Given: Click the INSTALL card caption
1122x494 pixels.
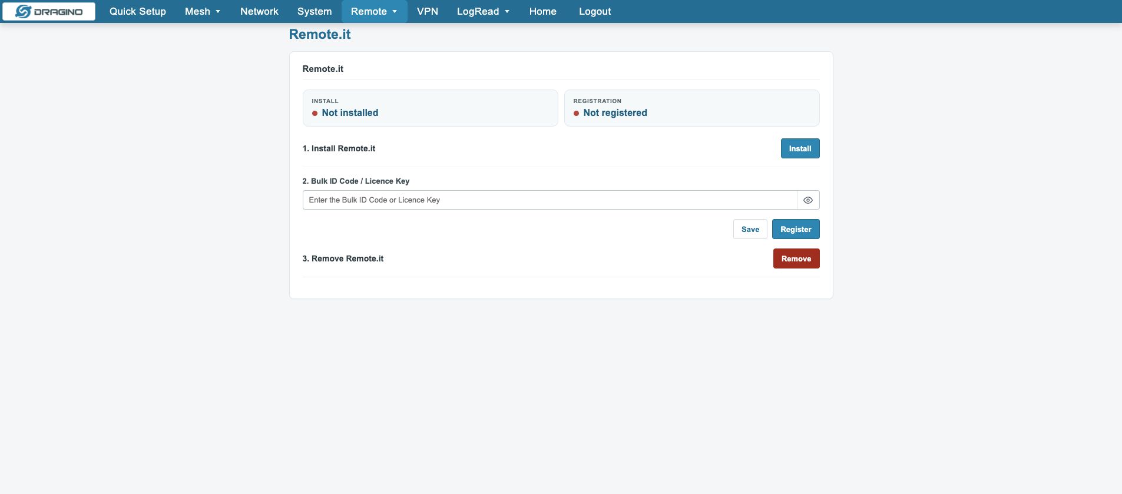Looking at the screenshot, I should pyautogui.click(x=325, y=101).
